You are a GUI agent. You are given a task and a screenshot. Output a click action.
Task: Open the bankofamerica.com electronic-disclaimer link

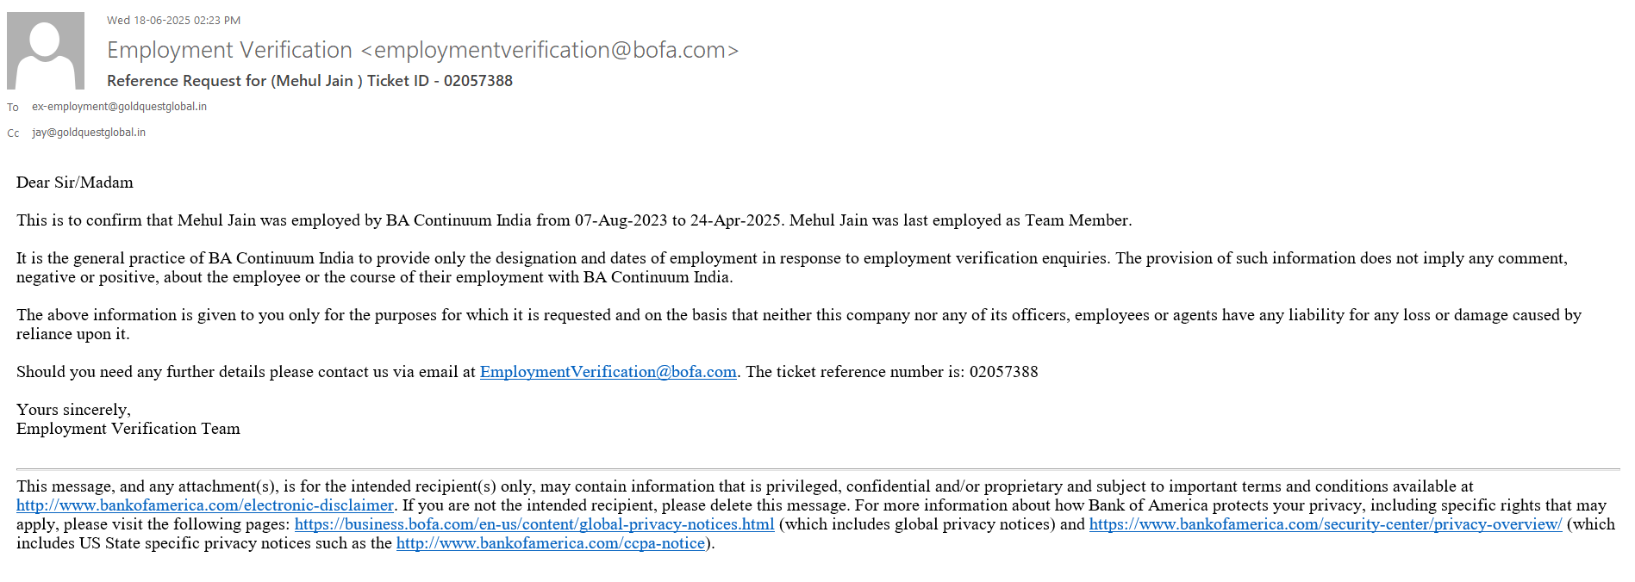pyautogui.click(x=205, y=505)
